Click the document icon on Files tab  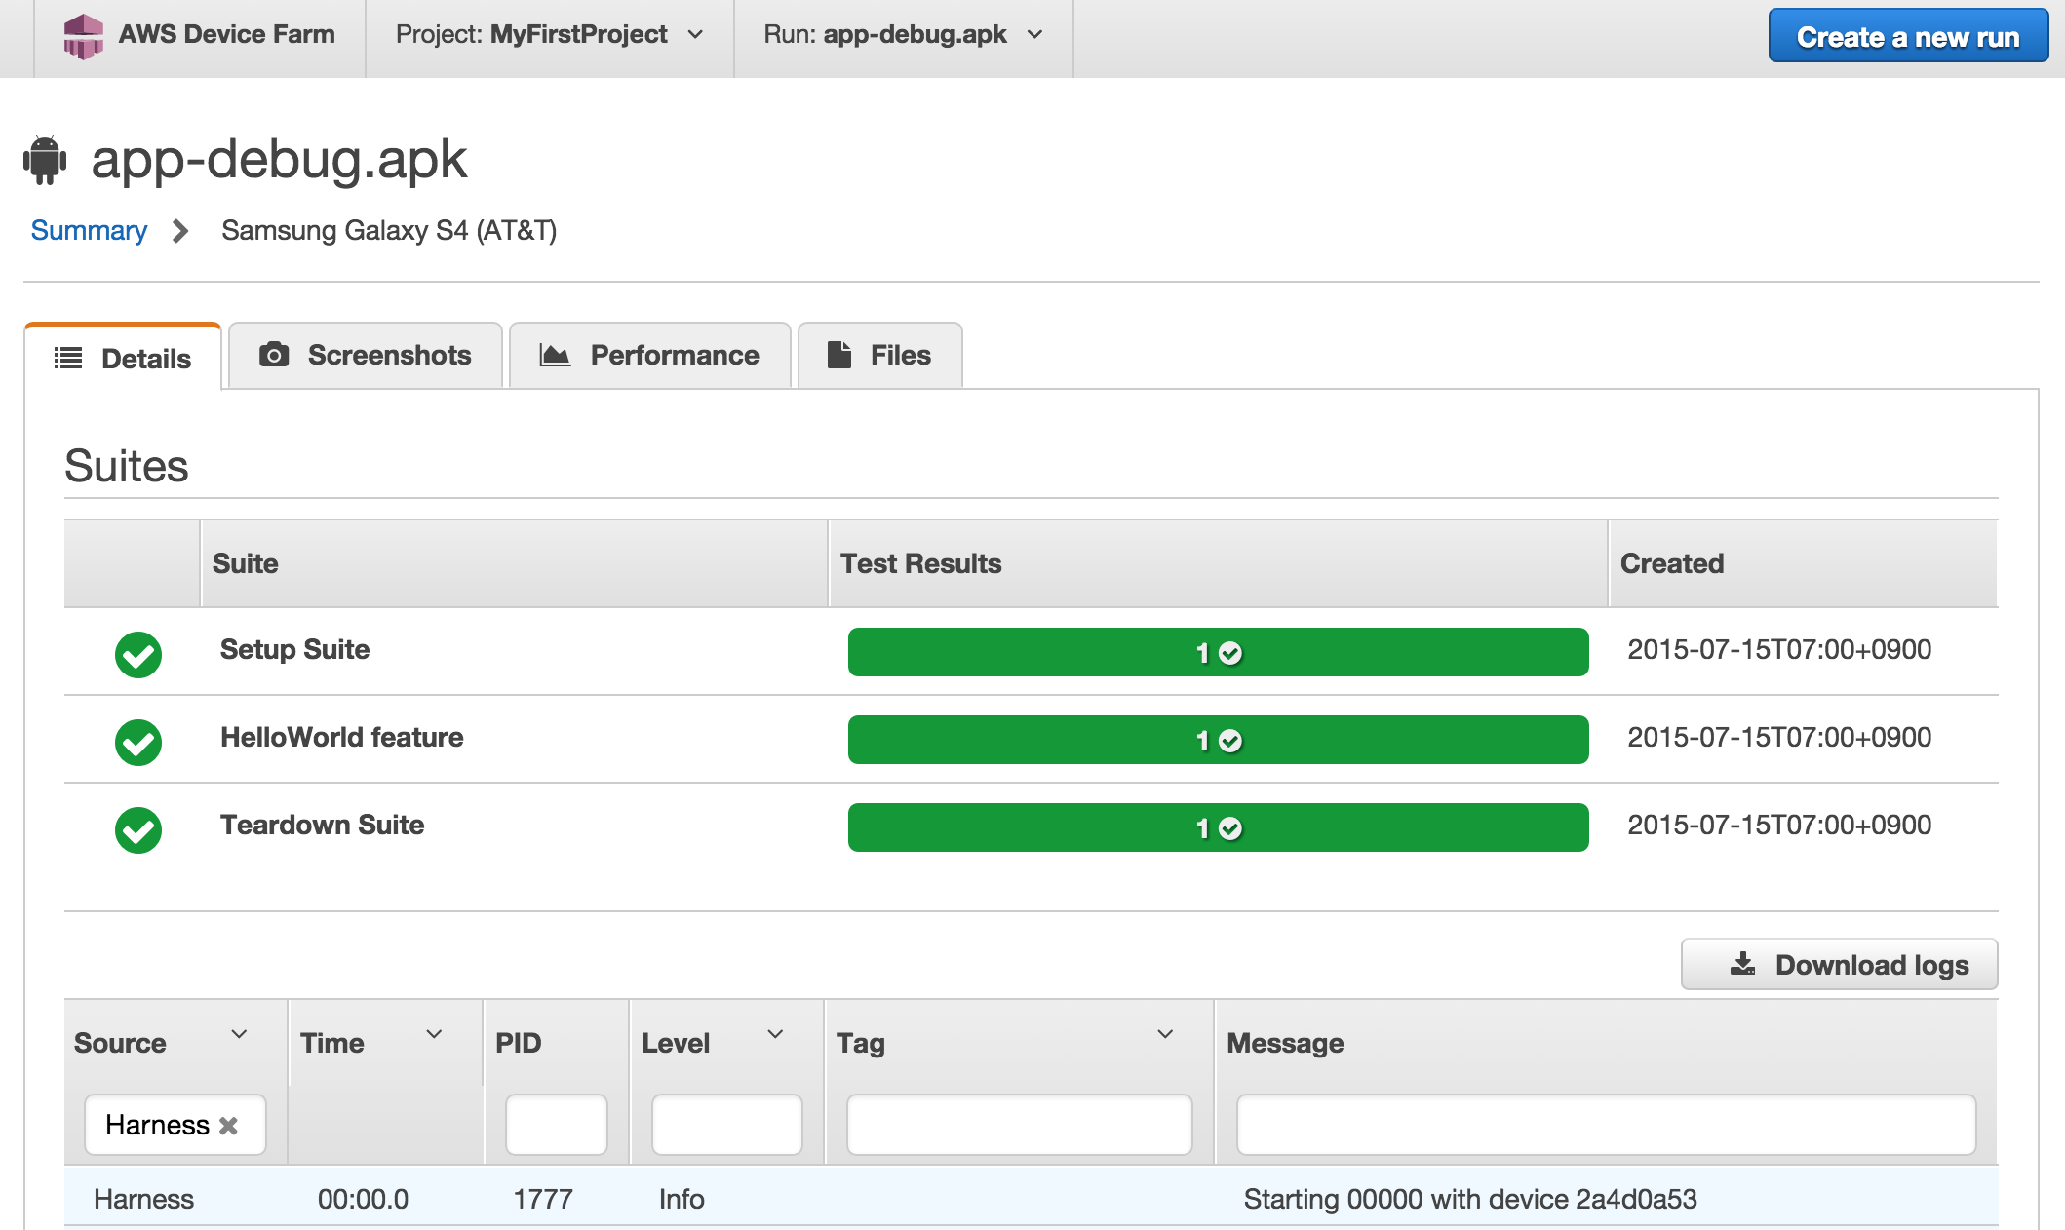838,355
